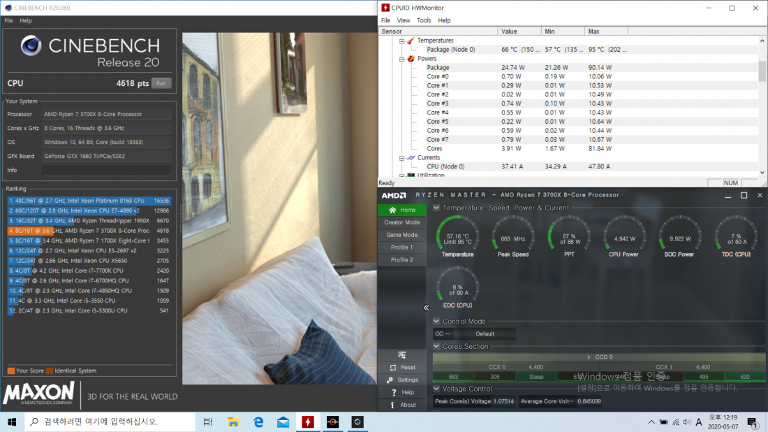Select Intel Core i7-7700K ranking row
This screenshot has width=768, height=432.
pyautogui.click(x=89, y=271)
